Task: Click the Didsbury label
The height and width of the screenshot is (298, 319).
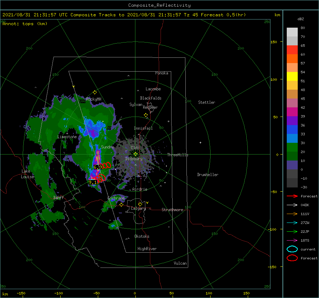Action: click(134, 159)
